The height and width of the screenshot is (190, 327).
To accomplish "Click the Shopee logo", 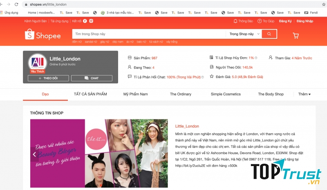I will pos(43,34).
